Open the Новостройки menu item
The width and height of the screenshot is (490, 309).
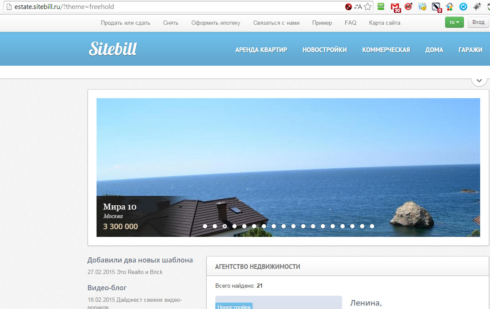click(324, 50)
